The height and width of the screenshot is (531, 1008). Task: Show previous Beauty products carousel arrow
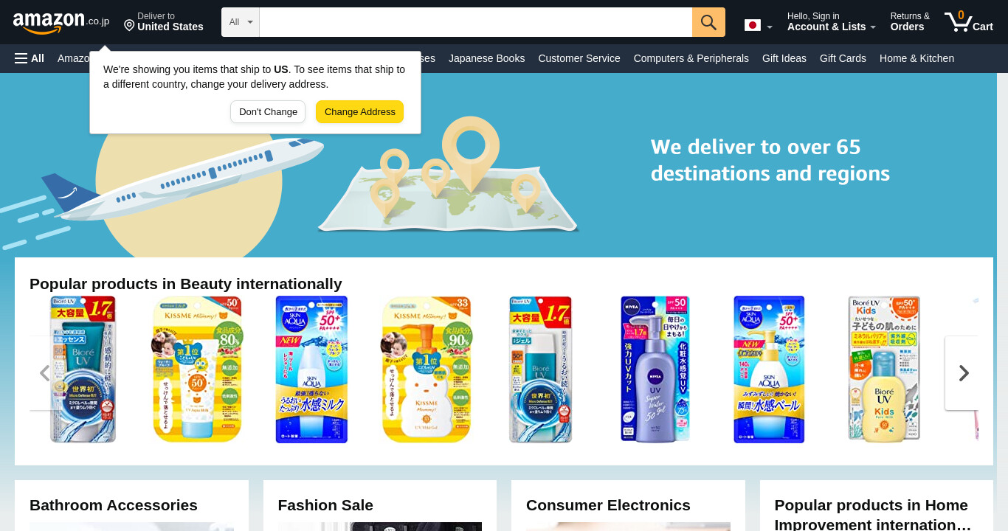point(44,373)
